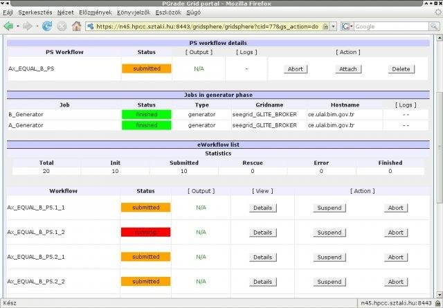
Task: Click the vertical scrollbar thumb
Action: pos(440,147)
